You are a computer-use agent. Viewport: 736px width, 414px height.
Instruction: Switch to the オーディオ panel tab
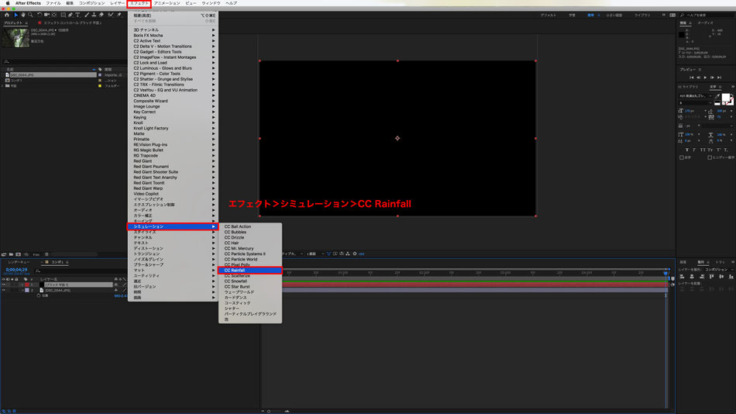[705, 22]
